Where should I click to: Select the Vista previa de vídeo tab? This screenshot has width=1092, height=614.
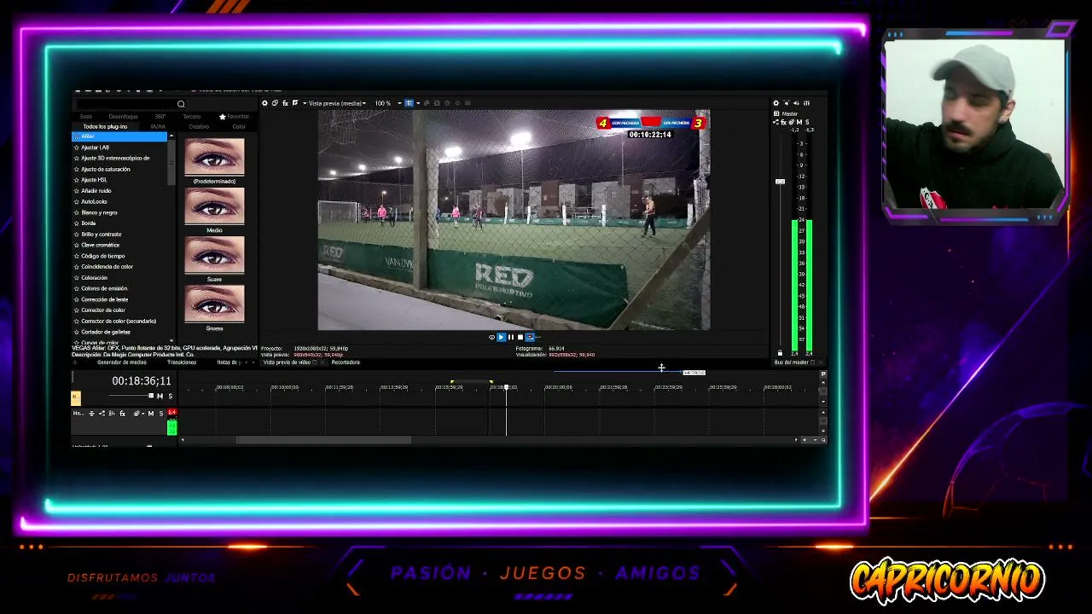tap(287, 362)
